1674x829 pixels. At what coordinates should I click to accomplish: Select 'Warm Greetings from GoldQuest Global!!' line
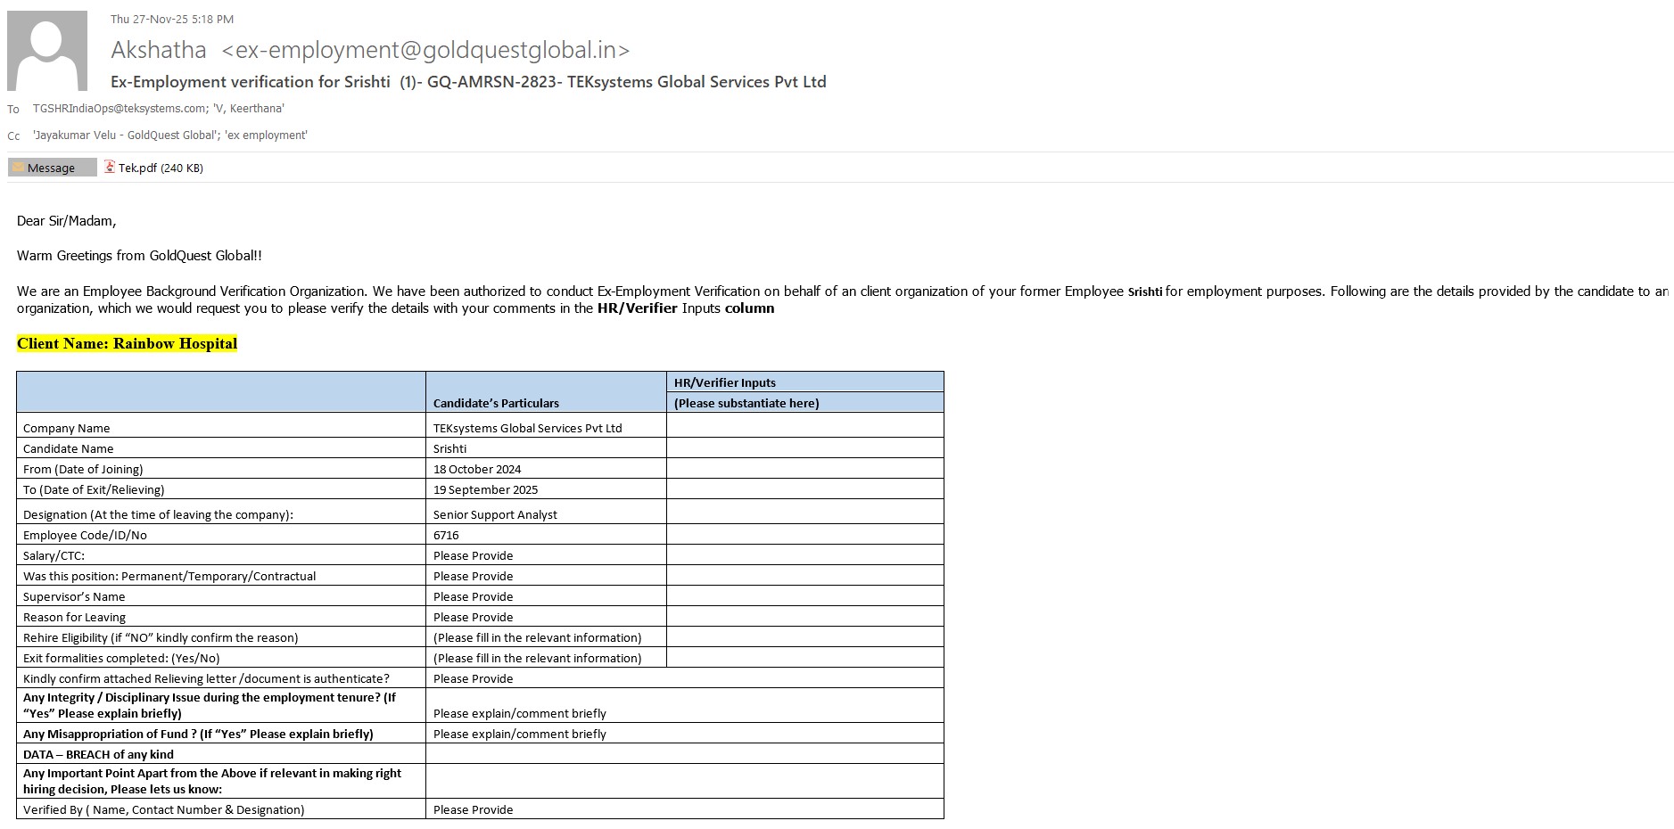139,256
